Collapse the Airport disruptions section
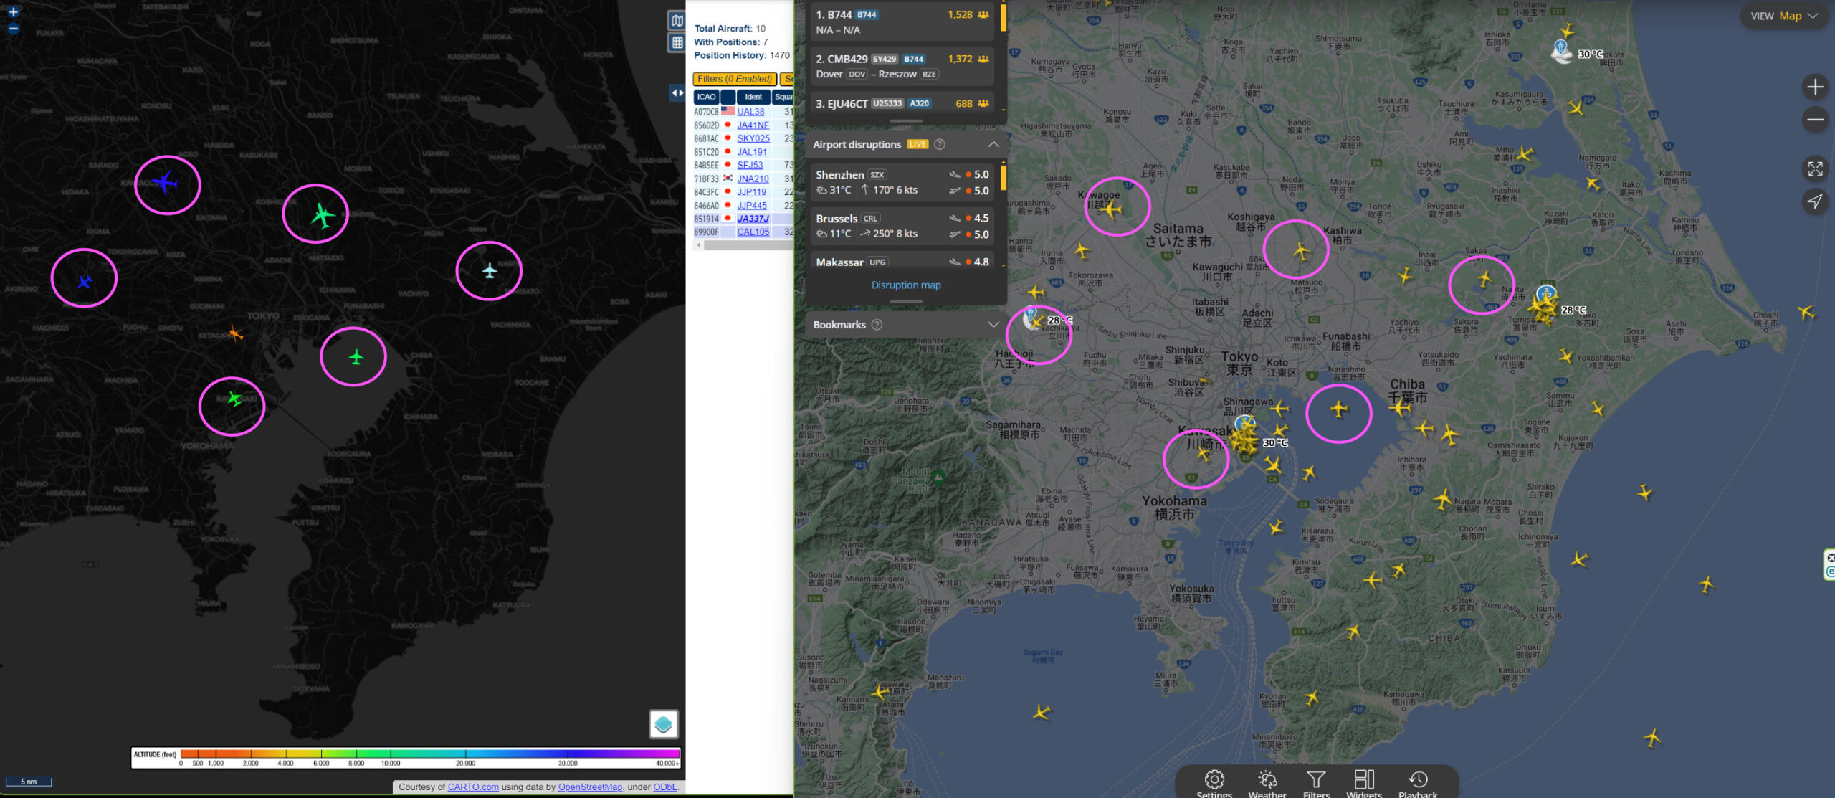 pos(993,145)
